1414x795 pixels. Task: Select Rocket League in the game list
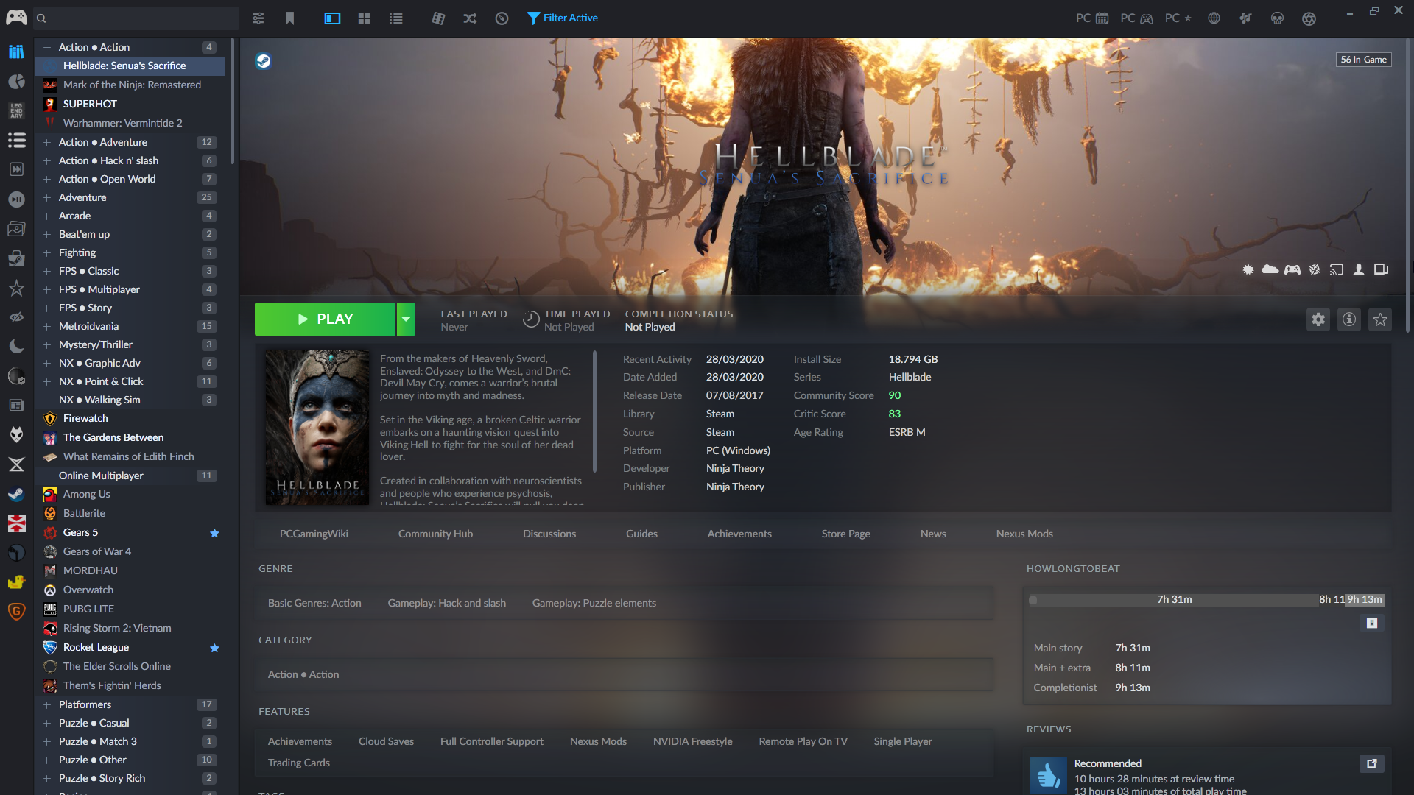pos(96,647)
